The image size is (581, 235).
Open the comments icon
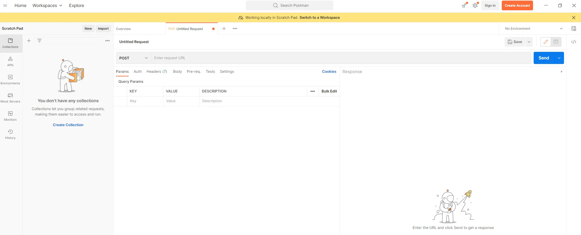point(556,42)
